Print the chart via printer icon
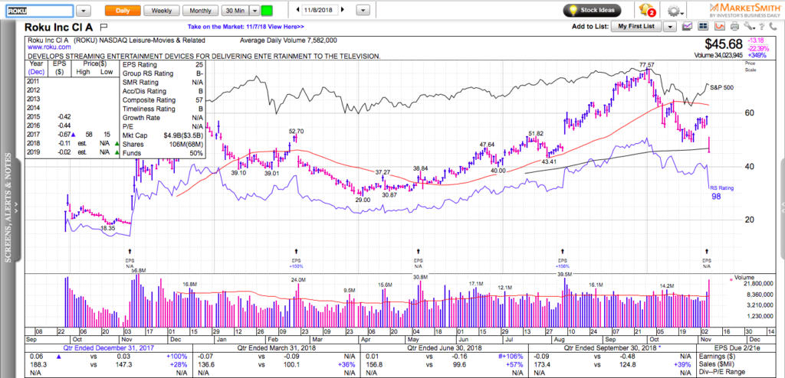This screenshot has width=785, height=378. point(734,27)
